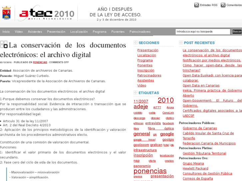The height and width of the screenshot is (181, 242).
Task: Click the Comentarios RSS feed icon
Action: [x=223, y=5]
